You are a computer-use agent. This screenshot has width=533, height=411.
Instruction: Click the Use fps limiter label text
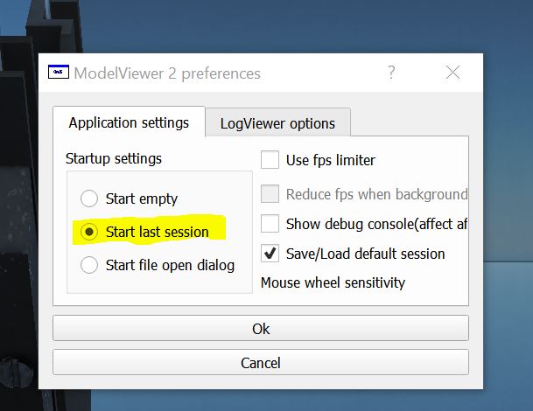(x=331, y=160)
